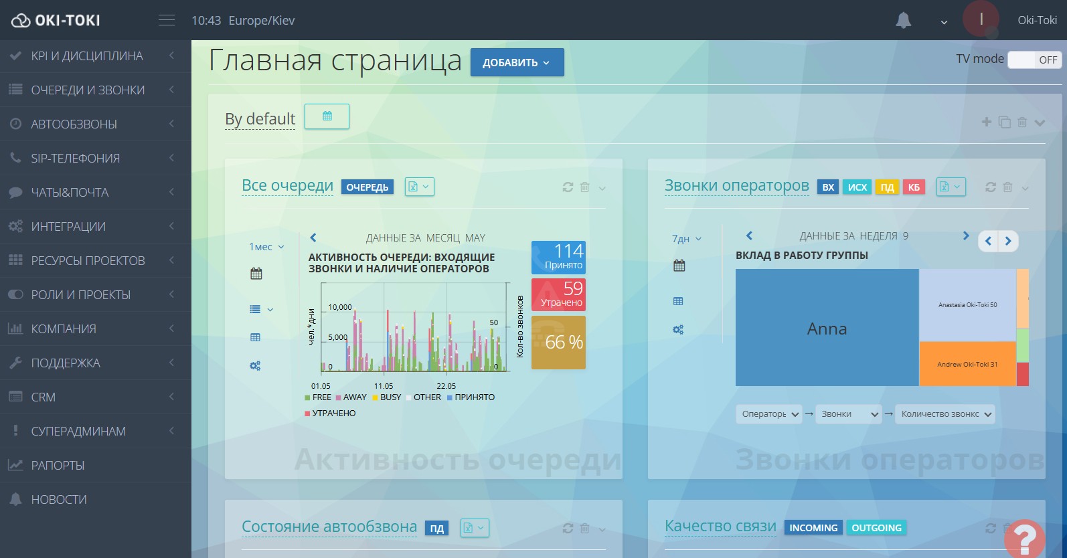Show table view in Звонки операторов widget
Image resolution: width=1067 pixels, height=558 pixels.
[x=678, y=301]
